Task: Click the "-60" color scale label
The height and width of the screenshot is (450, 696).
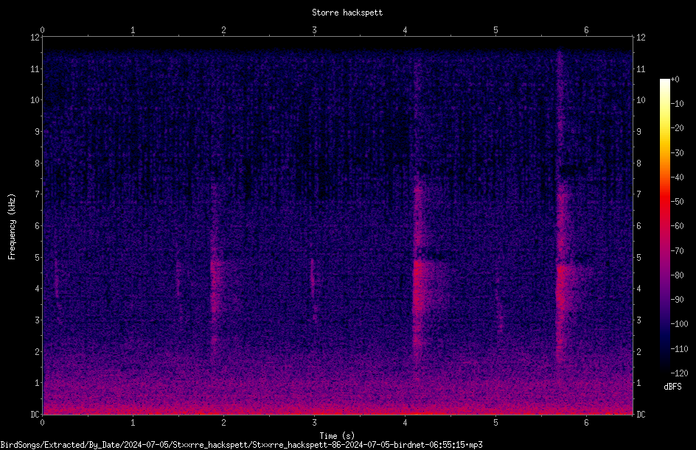Action: click(x=677, y=226)
